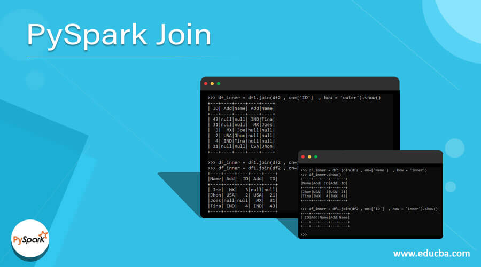This screenshot has height=267, width=481.
Task: Click header 'Name|Add| ID|Add| ID' in small terminal
Action: [324, 183]
